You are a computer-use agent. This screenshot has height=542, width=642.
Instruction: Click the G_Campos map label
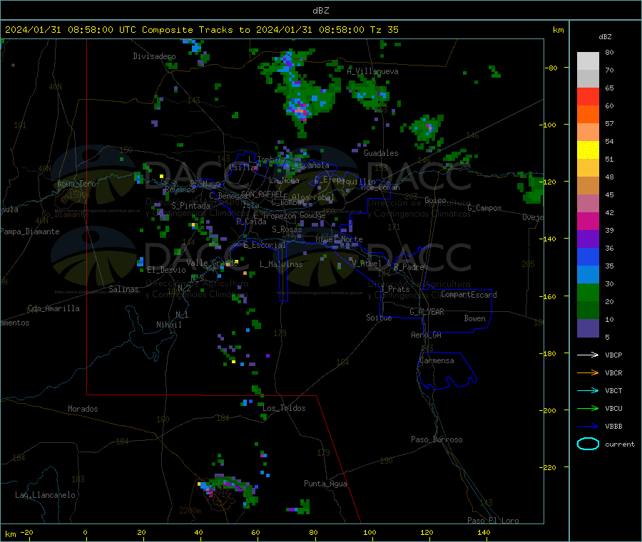tap(485, 208)
